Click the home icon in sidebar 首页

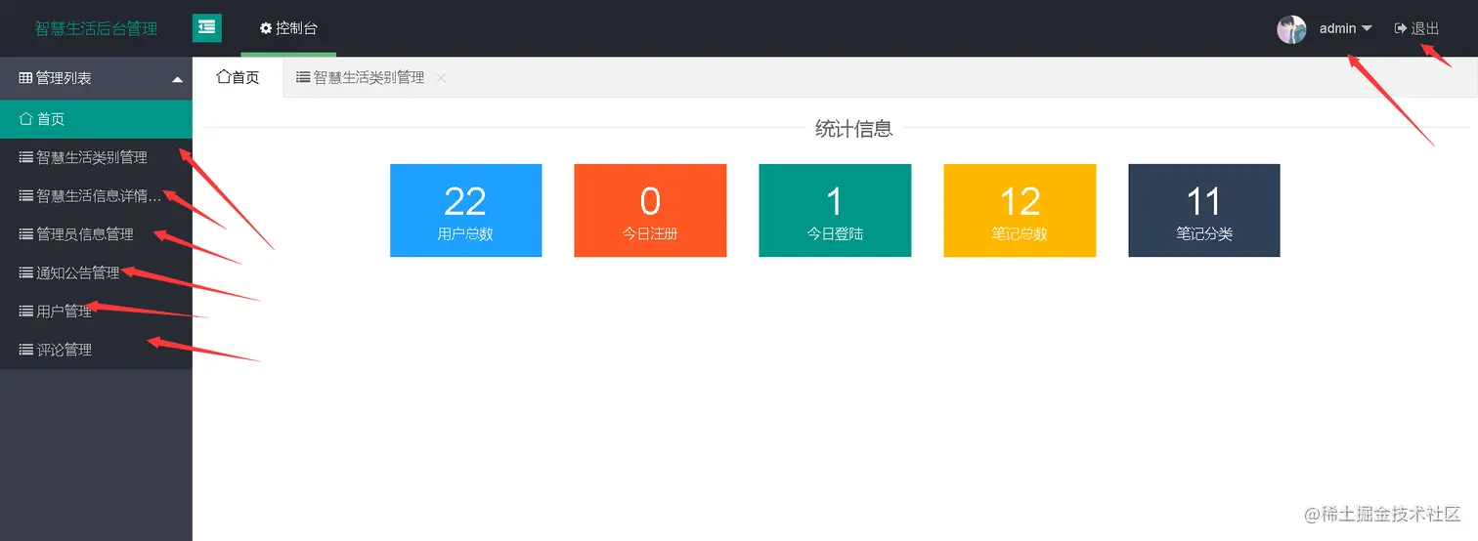[x=26, y=119]
